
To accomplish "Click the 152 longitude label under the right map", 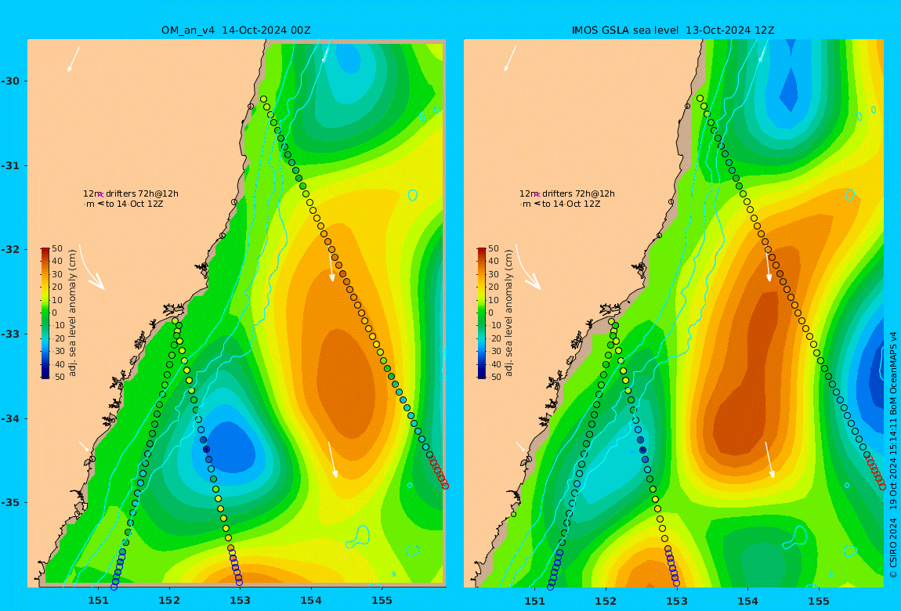I will pyautogui.click(x=606, y=601).
